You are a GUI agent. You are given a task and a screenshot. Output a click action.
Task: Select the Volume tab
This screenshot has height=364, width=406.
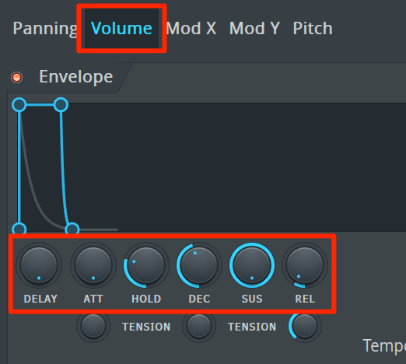pos(121,28)
